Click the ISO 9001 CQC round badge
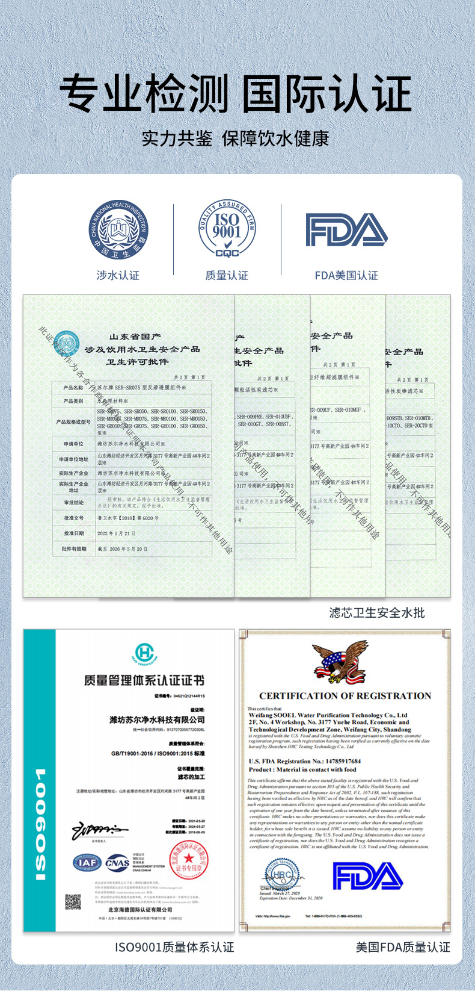The image size is (475, 991). click(x=227, y=230)
